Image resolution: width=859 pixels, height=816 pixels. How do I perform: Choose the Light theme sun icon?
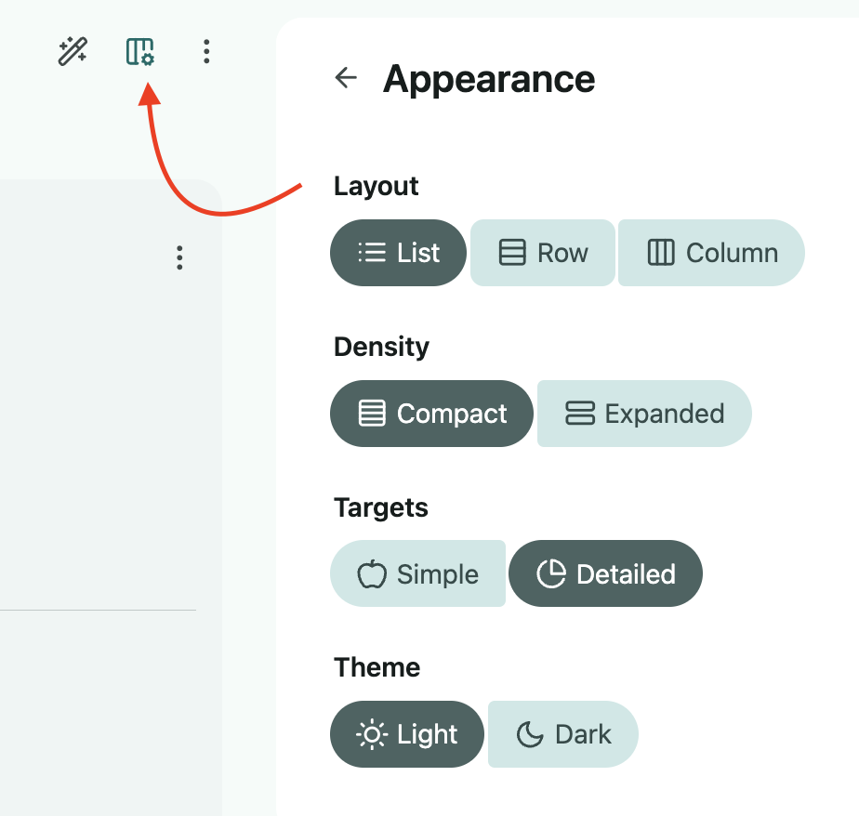[x=372, y=734]
